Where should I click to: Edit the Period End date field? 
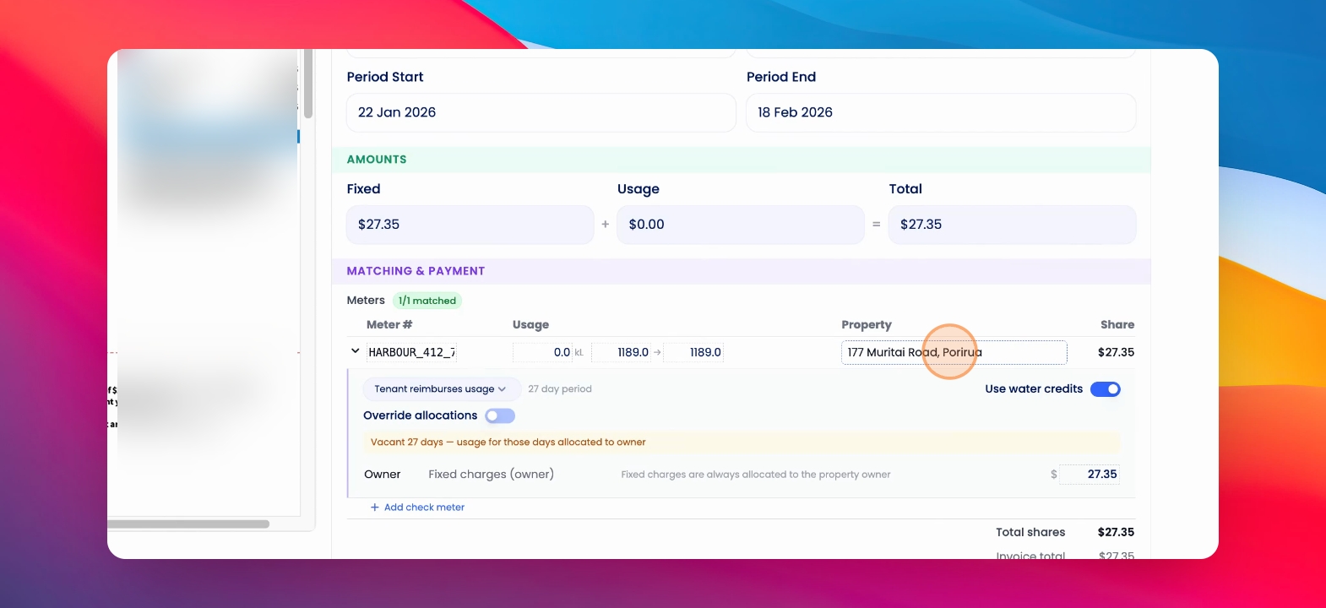click(x=941, y=112)
